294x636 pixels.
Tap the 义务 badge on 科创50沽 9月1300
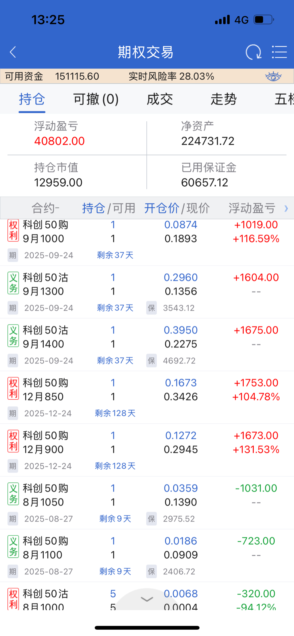[13, 284]
